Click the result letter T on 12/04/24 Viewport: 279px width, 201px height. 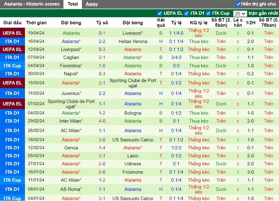point(161,49)
